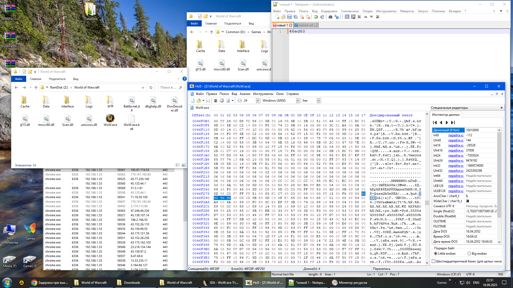Open IDA WoW.exe from taskbar
Viewport: 513px width, 288px height.
(x=221, y=283)
